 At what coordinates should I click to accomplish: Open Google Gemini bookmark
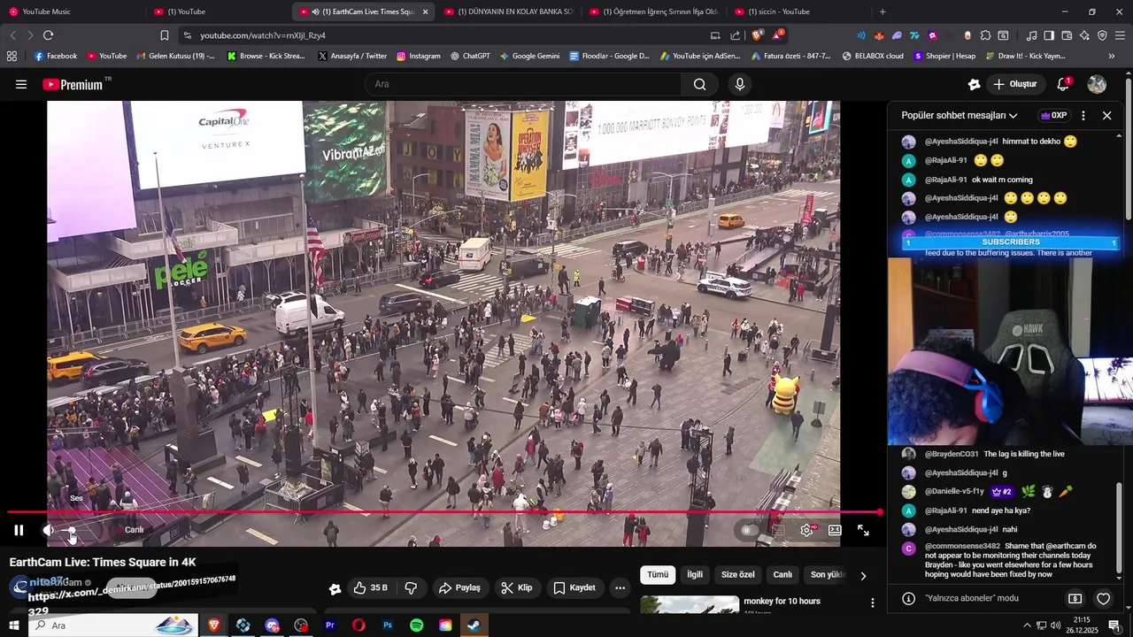pyautogui.click(x=529, y=56)
